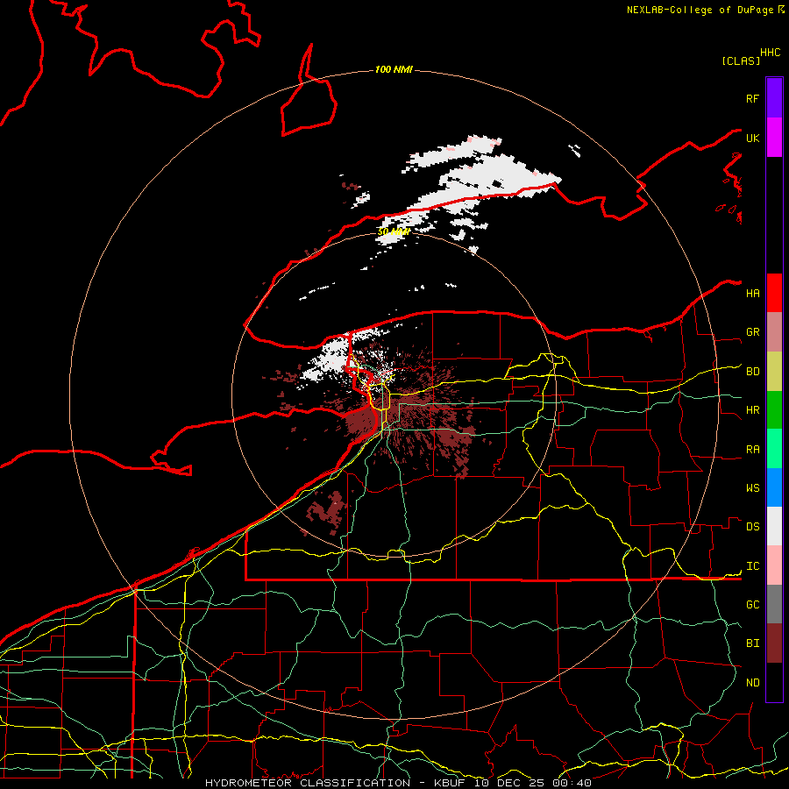The width and height of the screenshot is (789, 789).
Task: Select the GC legend label
Action: [x=753, y=605]
